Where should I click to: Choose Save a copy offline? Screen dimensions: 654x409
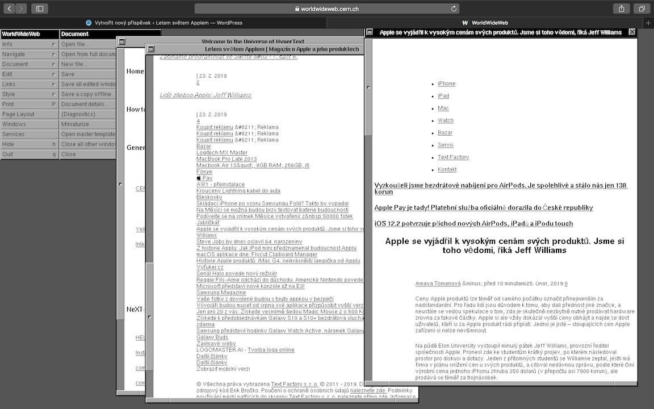[x=88, y=94]
